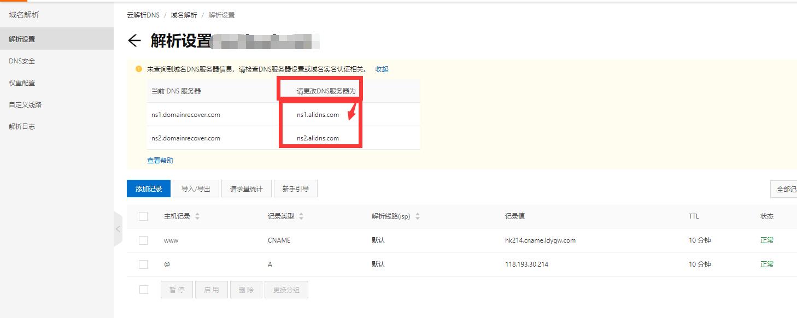Click the 导入/导出 button

coord(196,189)
